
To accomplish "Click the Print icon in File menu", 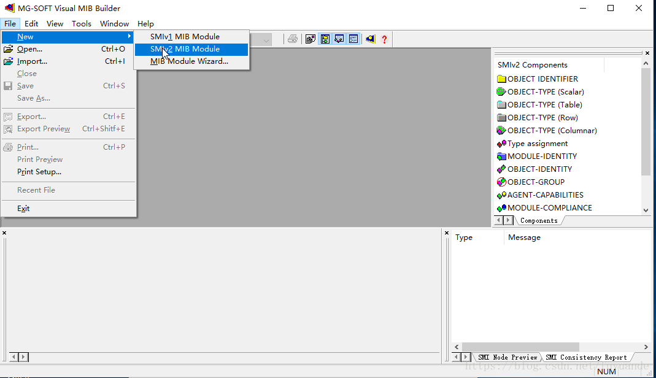I will (8, 147).
